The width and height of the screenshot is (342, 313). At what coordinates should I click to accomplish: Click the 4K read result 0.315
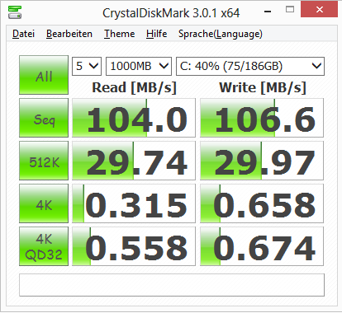tap(134, 203)
